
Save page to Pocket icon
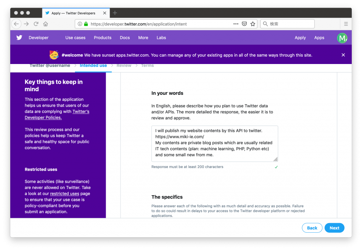pos(244,24)
